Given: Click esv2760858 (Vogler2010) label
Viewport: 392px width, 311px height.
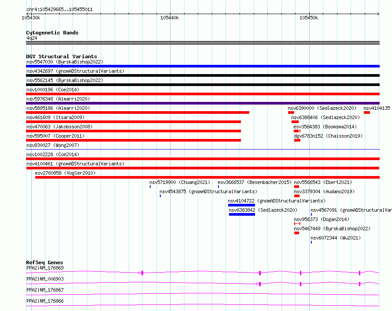Looking at the screenshot, I should pyautogui.click(x=65, y=173).
